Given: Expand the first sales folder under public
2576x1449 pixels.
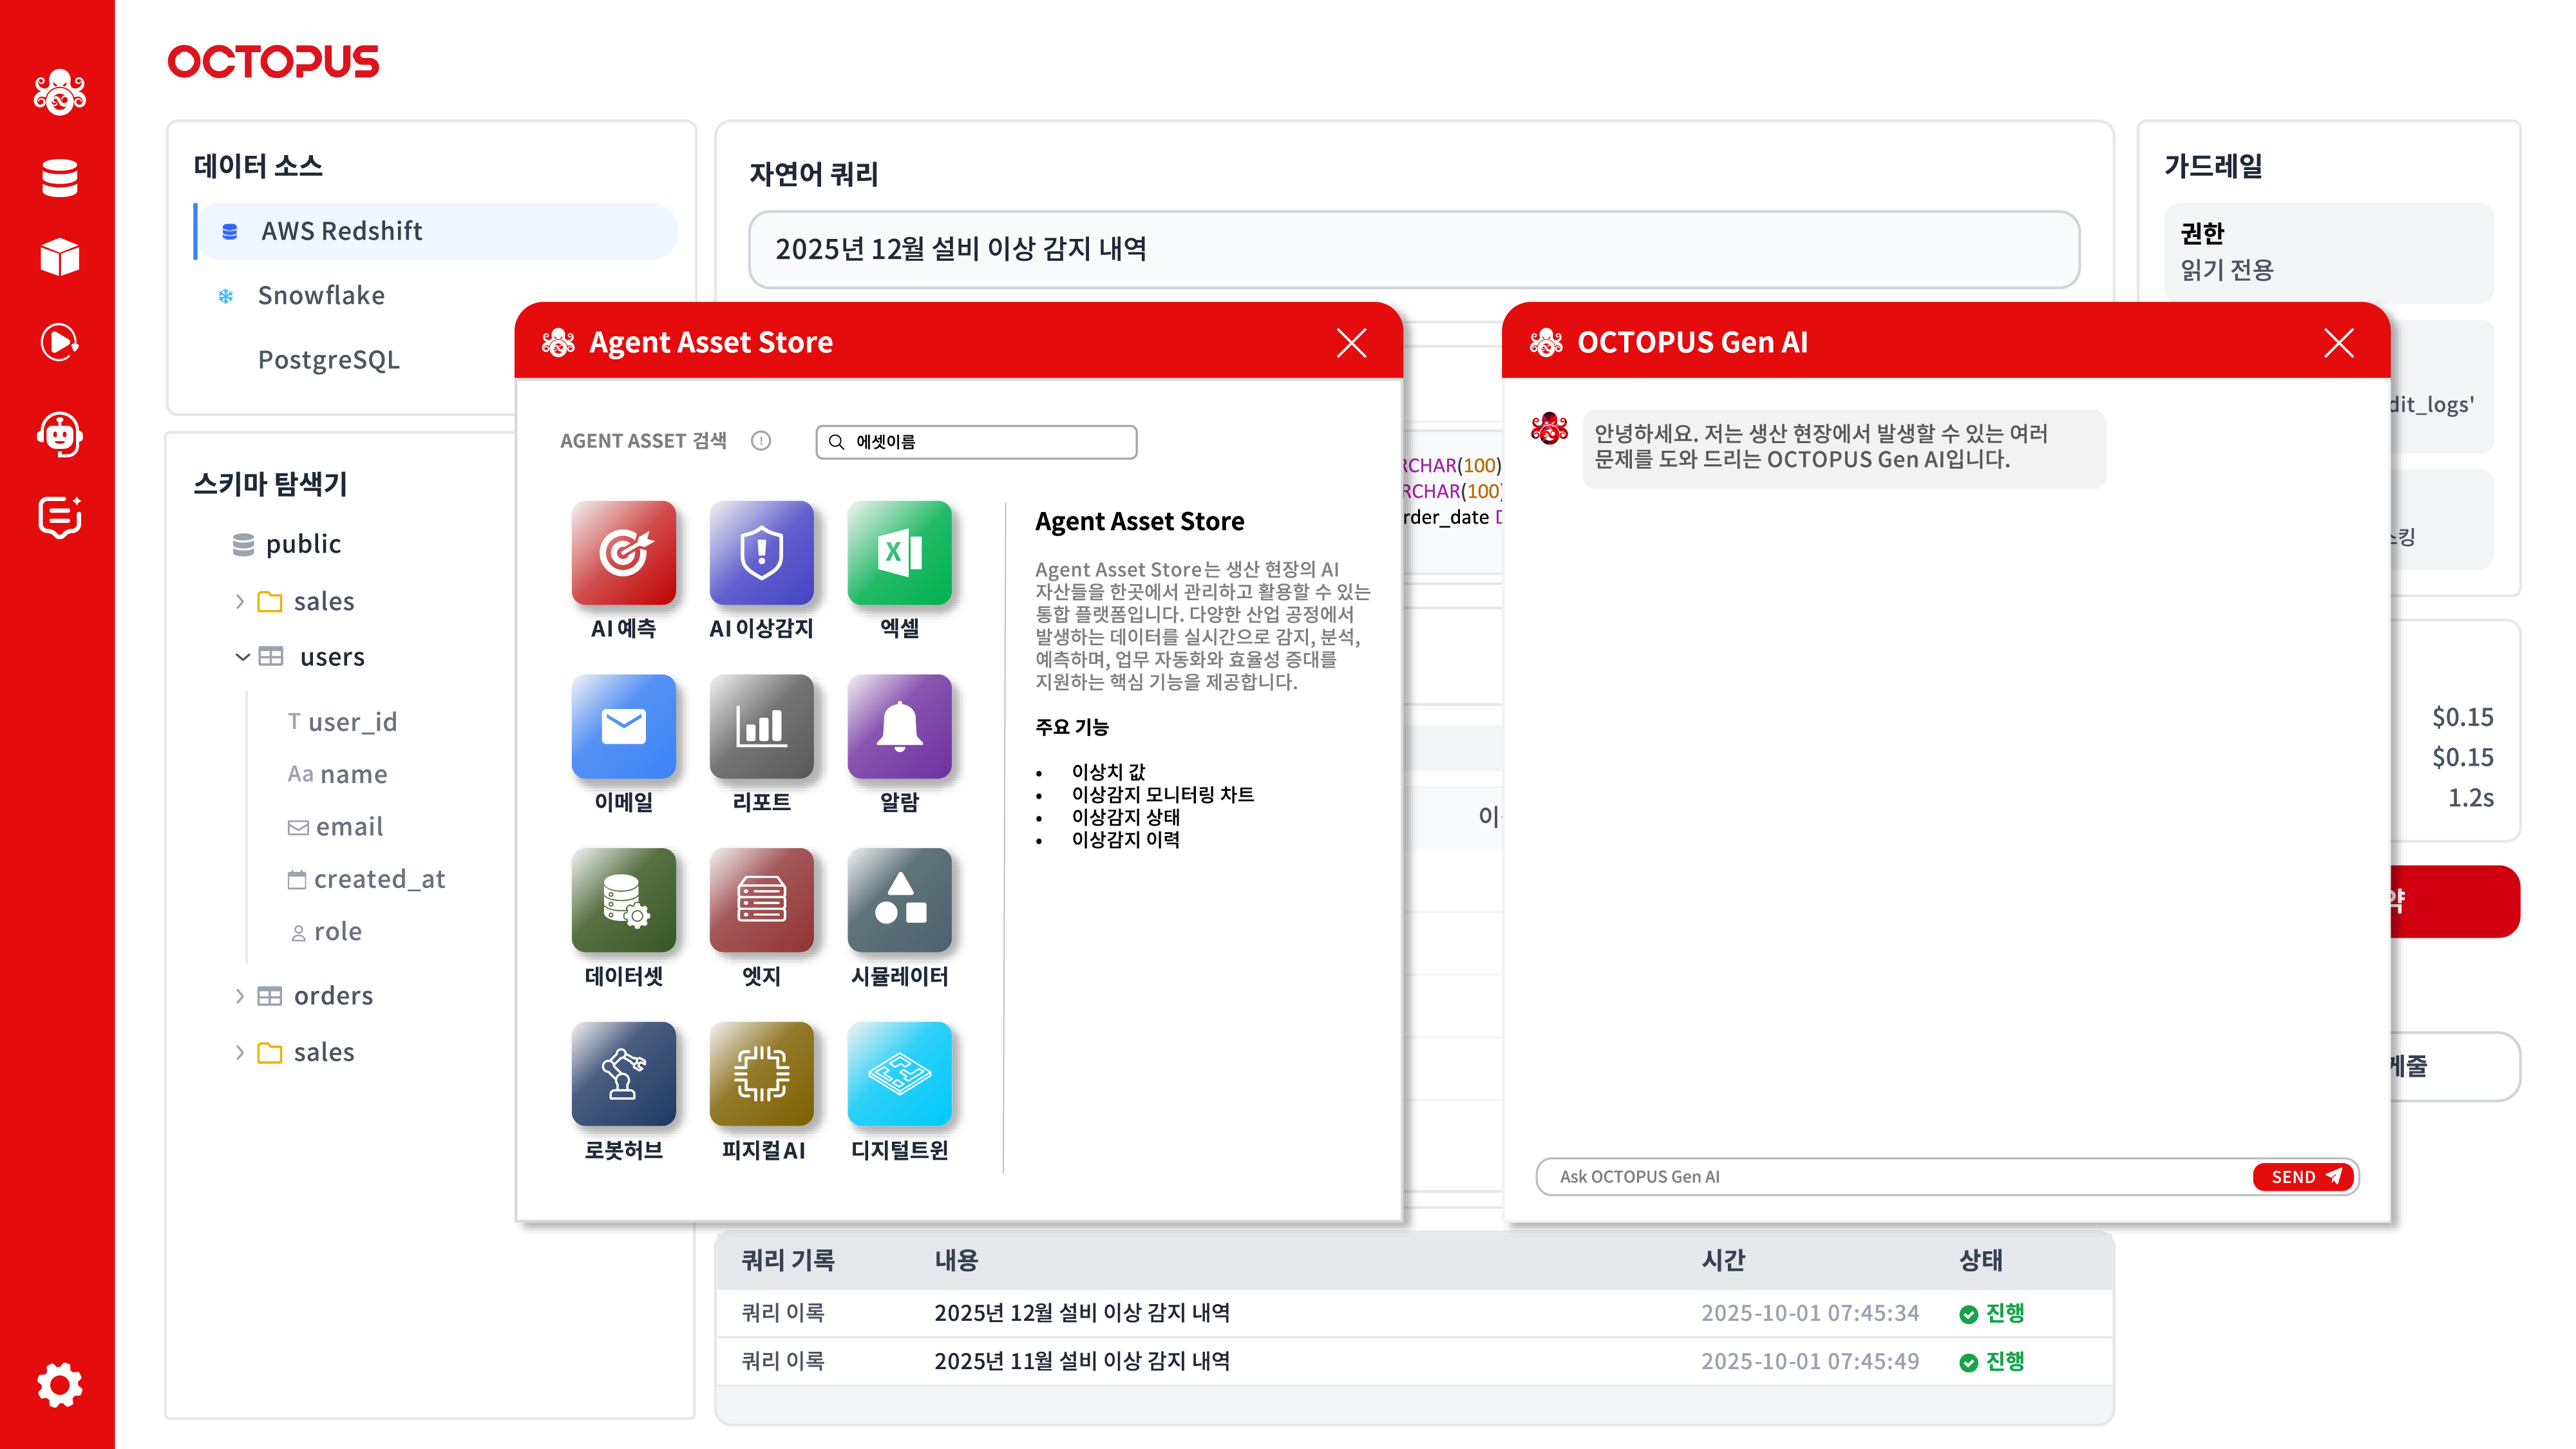Looking at the screenshot, I should click(x=240, y=601).
